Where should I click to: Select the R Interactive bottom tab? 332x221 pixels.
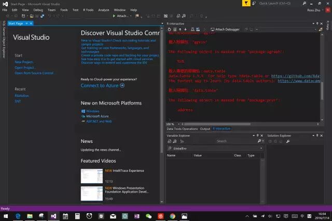(x=222, y=129)
